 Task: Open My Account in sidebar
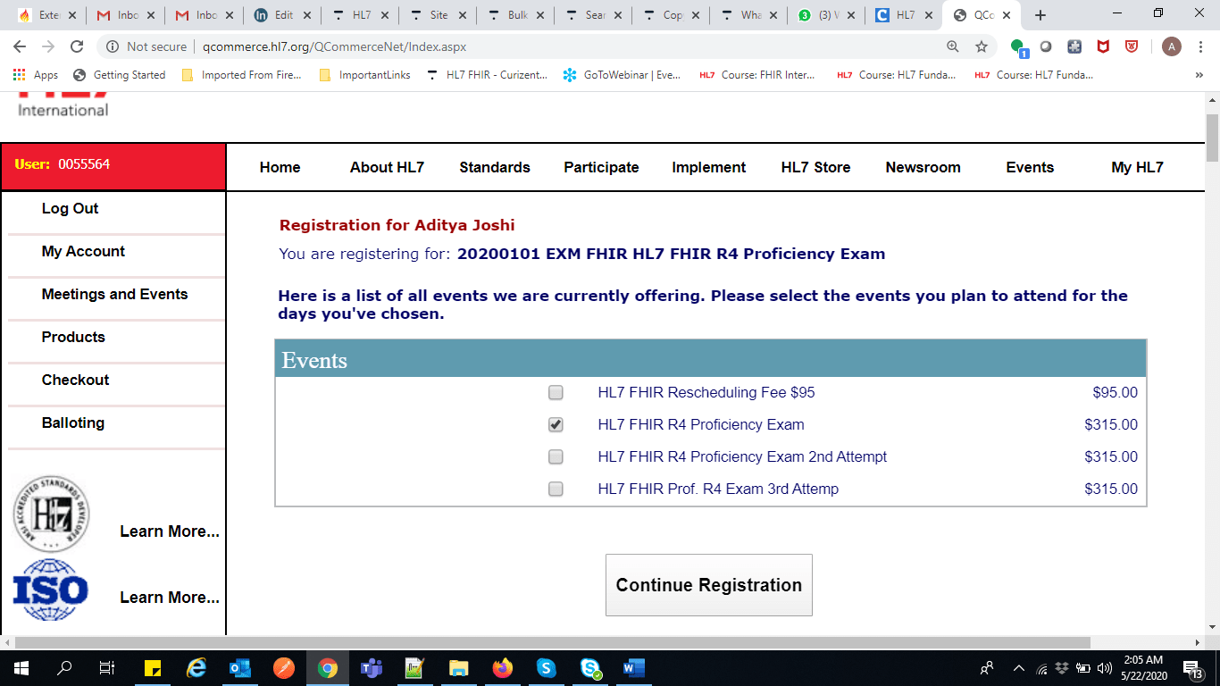click(x=83, y=251)
